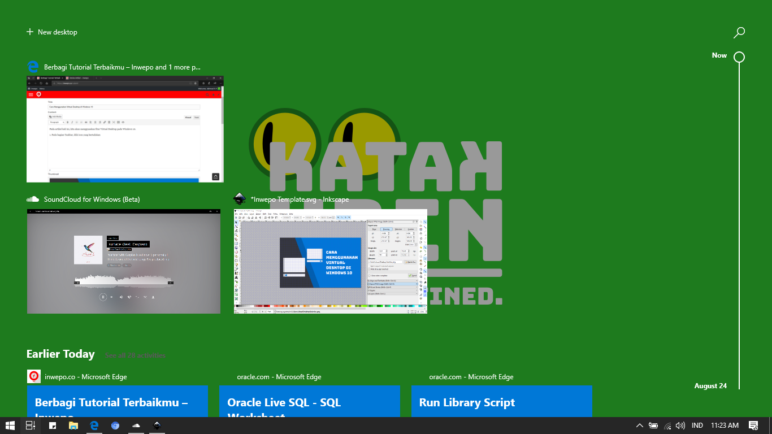Click the IND input language indicator

(697, 426)
